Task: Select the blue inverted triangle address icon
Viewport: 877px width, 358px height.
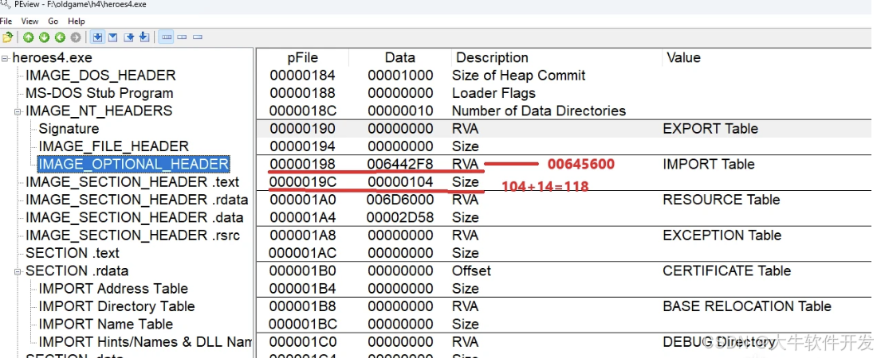Action: [112, 37]
